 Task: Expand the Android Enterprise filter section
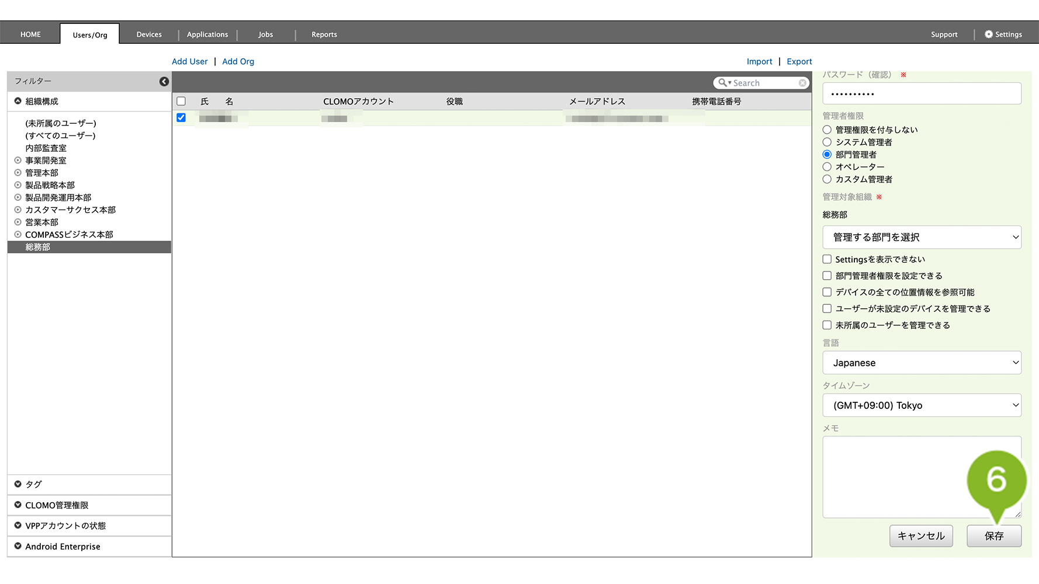click(18, 546)
